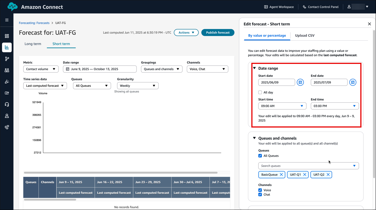
Task: Open the hamburger navigation menu
Action: tap(7, 20)
